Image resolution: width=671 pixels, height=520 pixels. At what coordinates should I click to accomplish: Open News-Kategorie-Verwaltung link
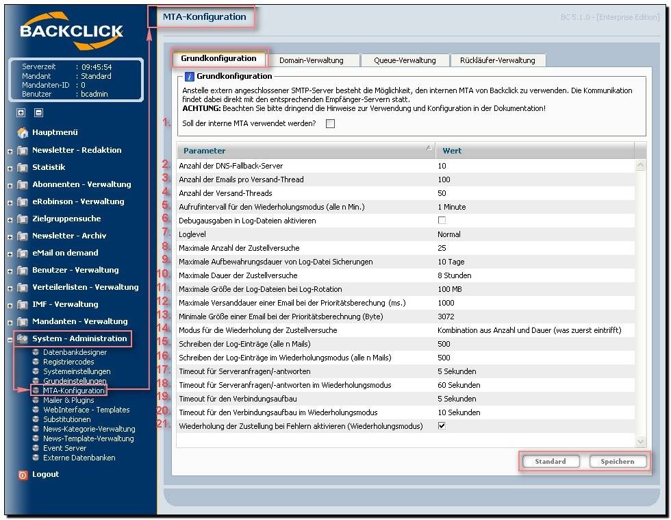(x=89, y=429)
